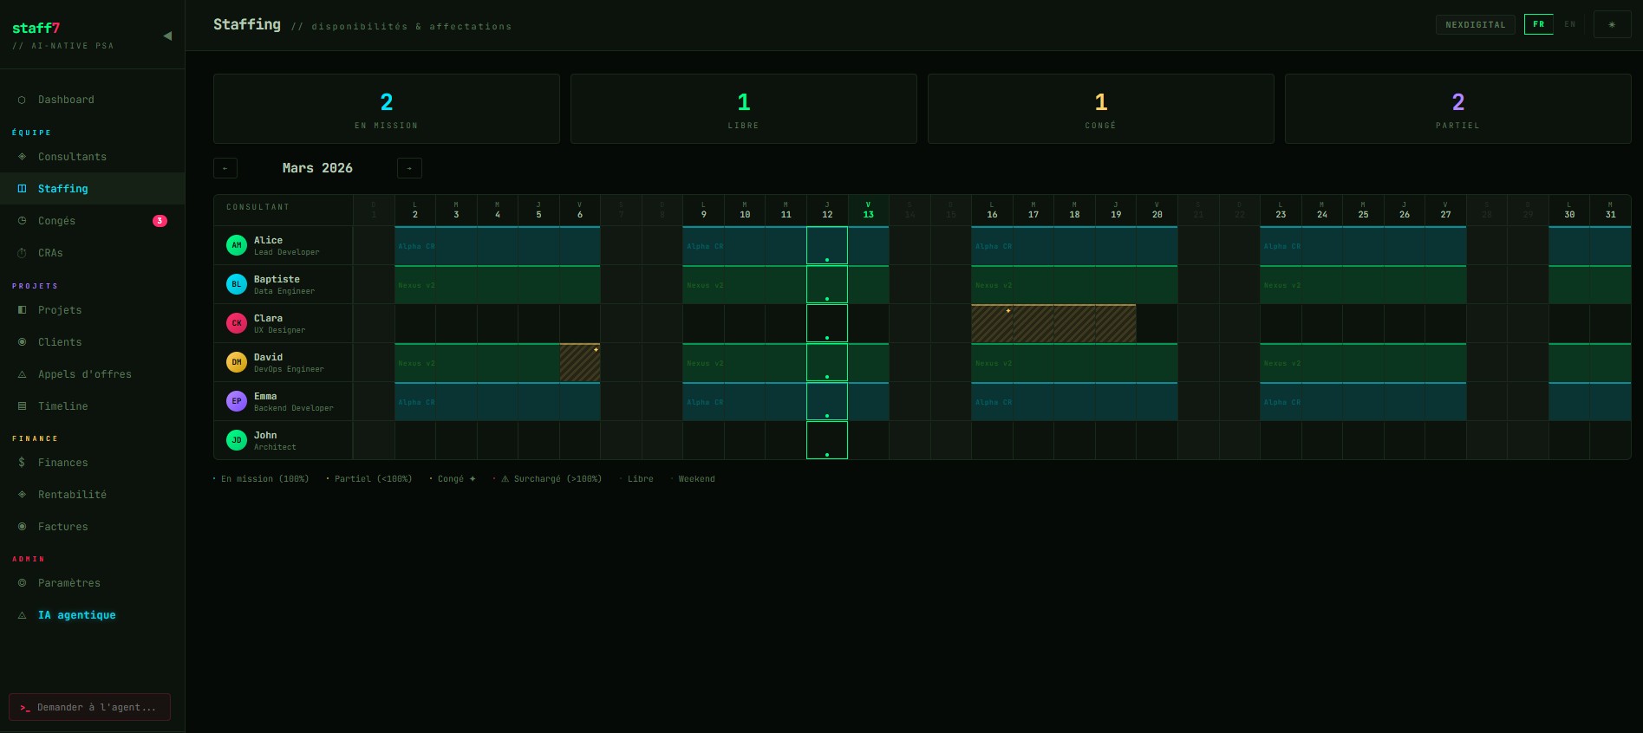Click the staff7 logo

(x=36, y=28)
